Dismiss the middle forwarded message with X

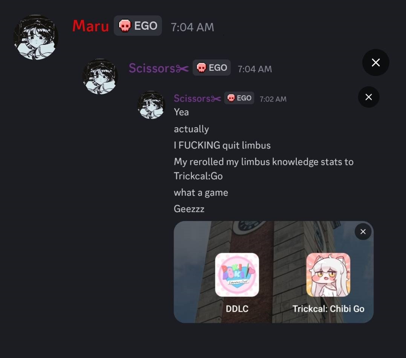(x=375, y=62)
